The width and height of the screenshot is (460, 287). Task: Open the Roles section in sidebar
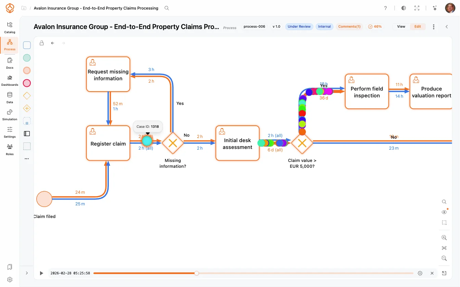pyautogui.click(x=10, y=150)
